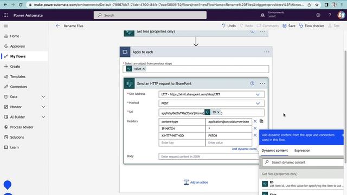Viewport: 347px width, 195px height.
Task: Save the flow
Action: pos(289,26)
